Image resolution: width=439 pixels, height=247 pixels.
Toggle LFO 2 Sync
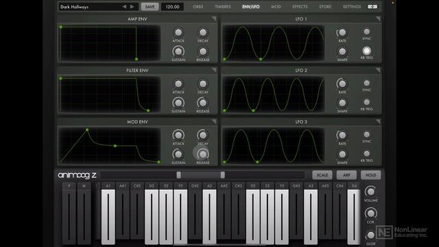point(366,83)
